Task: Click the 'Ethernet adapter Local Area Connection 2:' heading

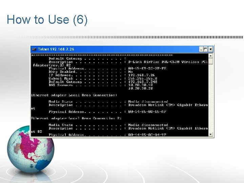Action: coord(76,118)
